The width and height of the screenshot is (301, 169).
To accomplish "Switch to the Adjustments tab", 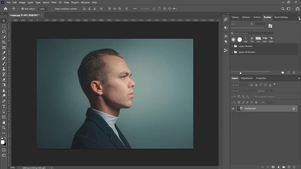I will click(247, 78).
